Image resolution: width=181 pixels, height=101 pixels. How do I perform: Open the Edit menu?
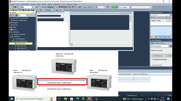[18, 4]
